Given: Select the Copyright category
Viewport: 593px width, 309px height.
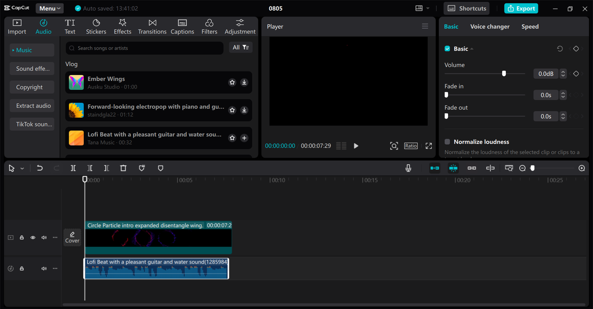Looking at the screenshot, I should click(x=32, y=87).
